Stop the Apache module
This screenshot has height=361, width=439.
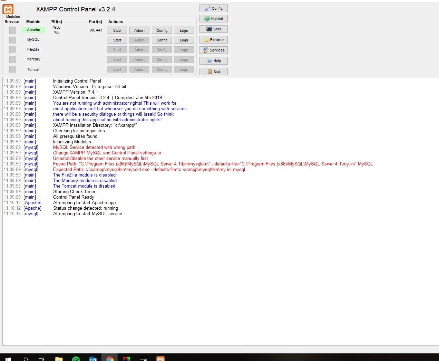(117, 30)
